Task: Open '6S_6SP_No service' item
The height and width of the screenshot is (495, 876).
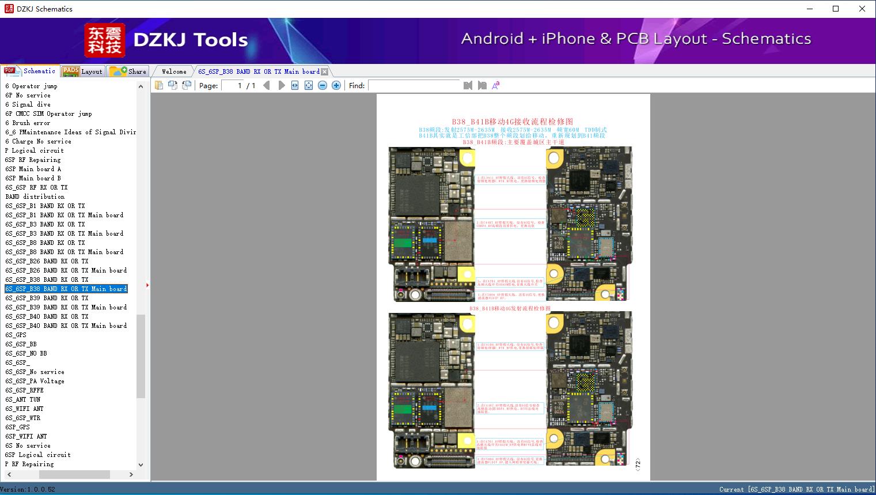Action: (x=35, y=372)
